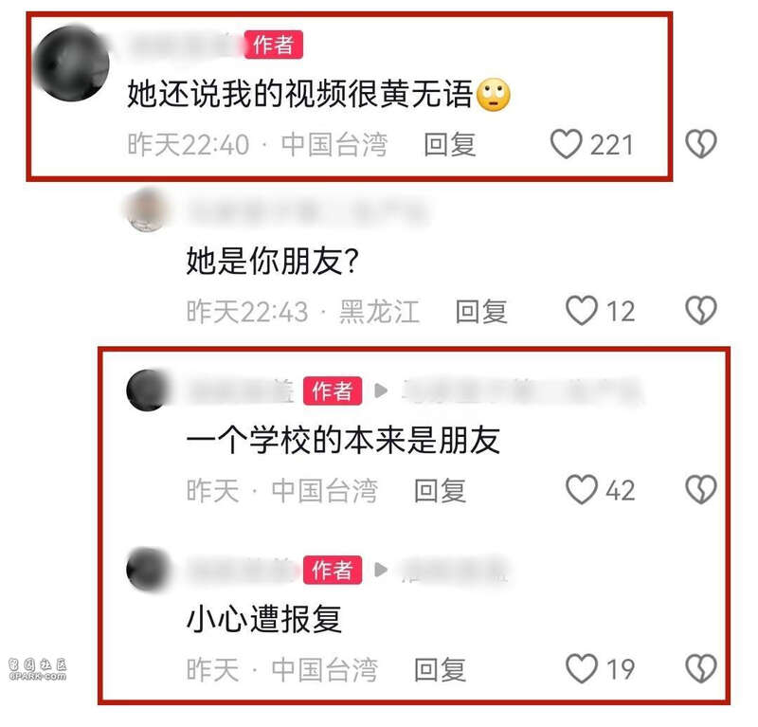
Task: Reply to the 小心遭报复 comment
Action: (440, 669)
